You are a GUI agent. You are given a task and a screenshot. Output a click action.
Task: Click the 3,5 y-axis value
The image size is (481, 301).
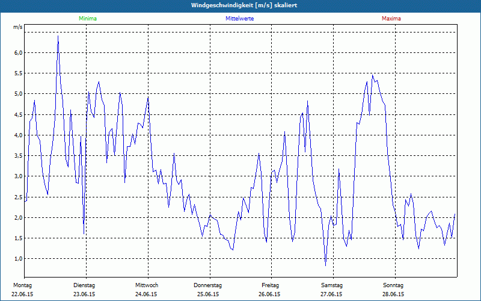pyautogui.click(x=19, y=156)
